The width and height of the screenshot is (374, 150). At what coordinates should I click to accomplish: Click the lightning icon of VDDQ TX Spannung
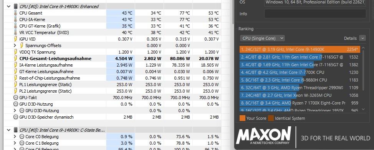pos(16,52)
